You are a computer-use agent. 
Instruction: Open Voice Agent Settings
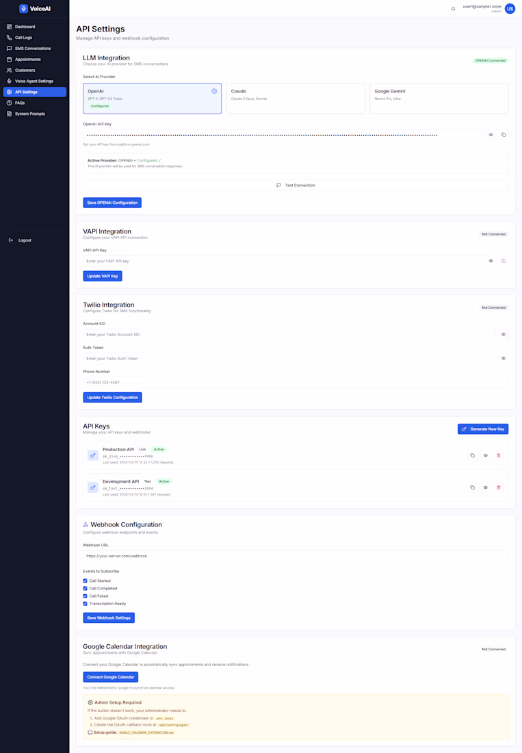(x=34, y=81)
